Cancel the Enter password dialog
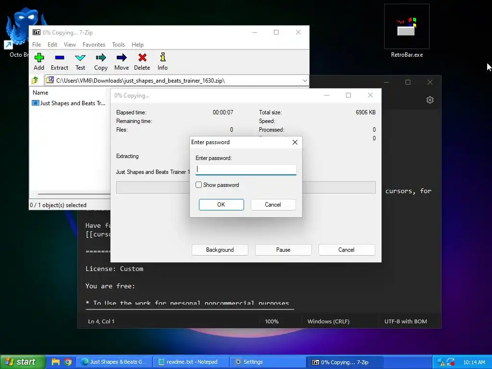Screen dimensions: 492x369 tap(273, 205)
